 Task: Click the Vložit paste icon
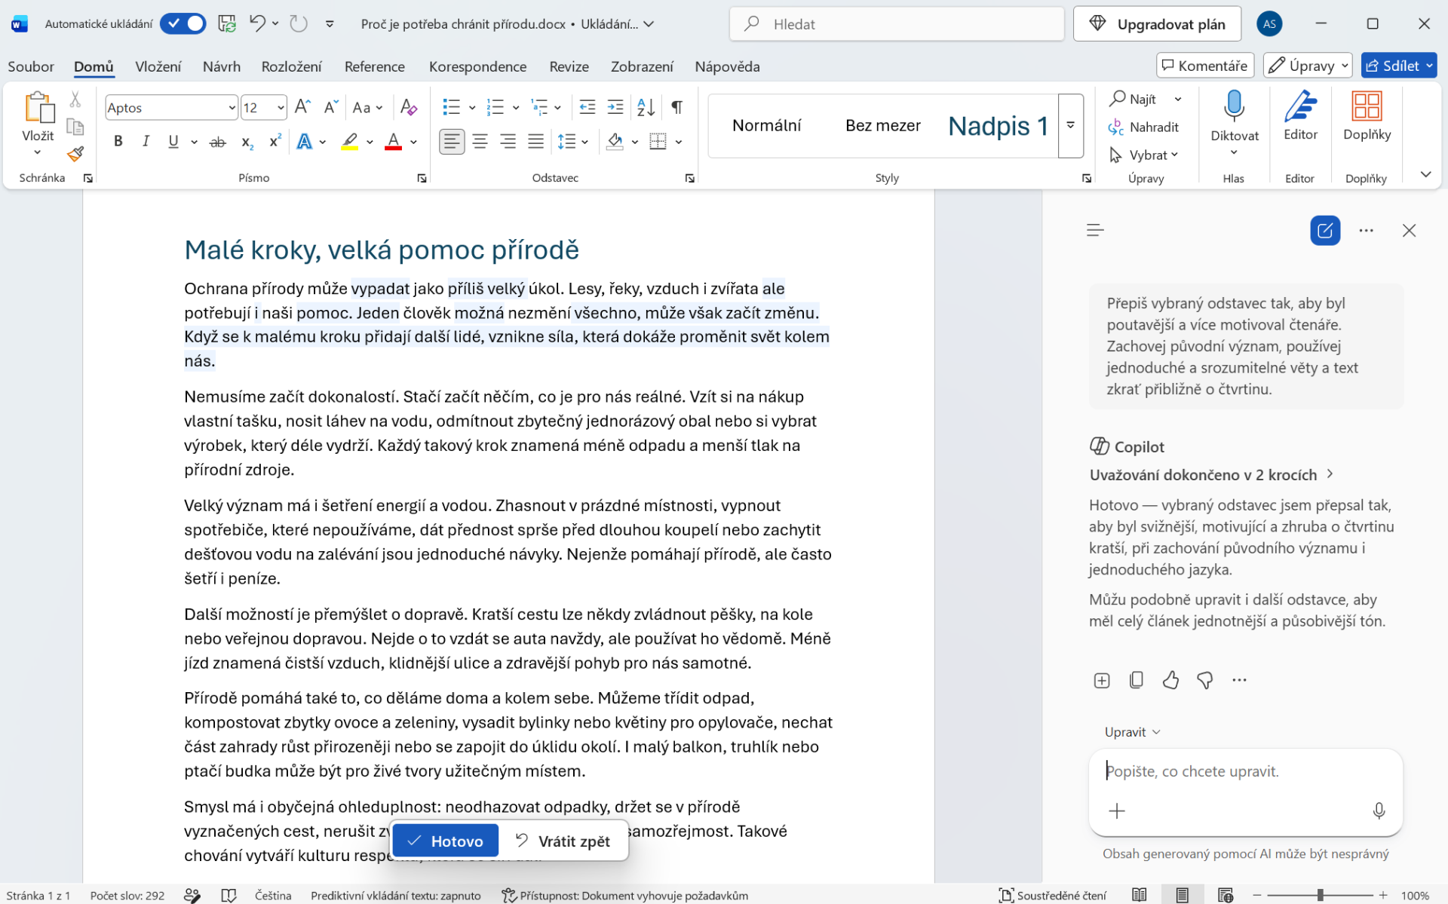pyautogui.click(x=39, y=107)
